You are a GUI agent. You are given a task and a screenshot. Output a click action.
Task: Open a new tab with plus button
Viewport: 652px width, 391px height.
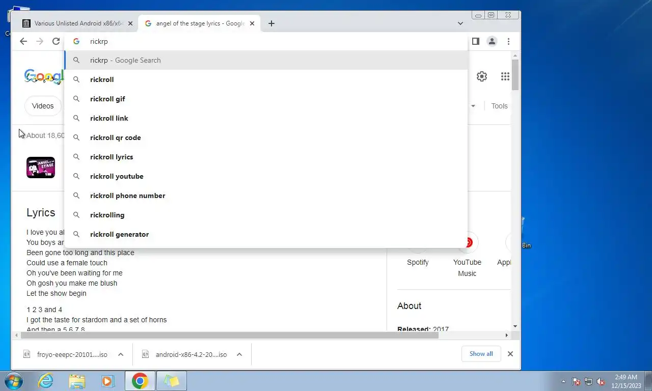pyautogui.click(x=271, y=23)
